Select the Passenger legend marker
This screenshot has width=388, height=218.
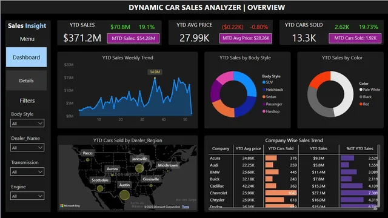264,104
